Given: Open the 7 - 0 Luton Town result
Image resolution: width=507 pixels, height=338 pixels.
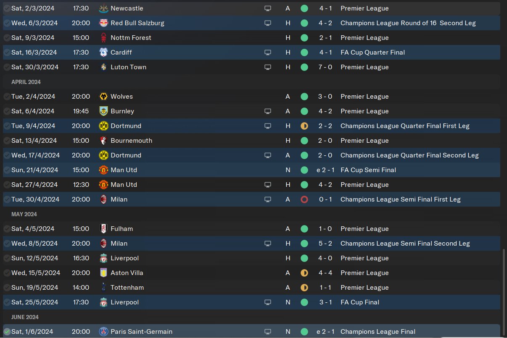Looking at the screenshot, I should pos(325,67).
